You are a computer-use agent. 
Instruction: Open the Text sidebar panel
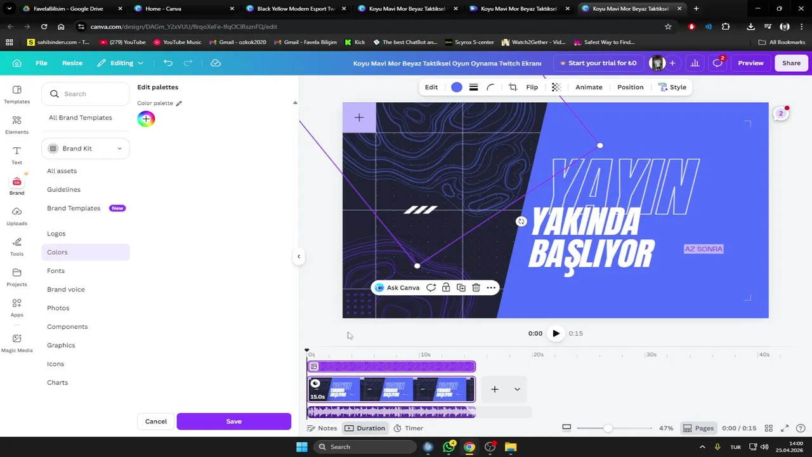click(16, 155)
